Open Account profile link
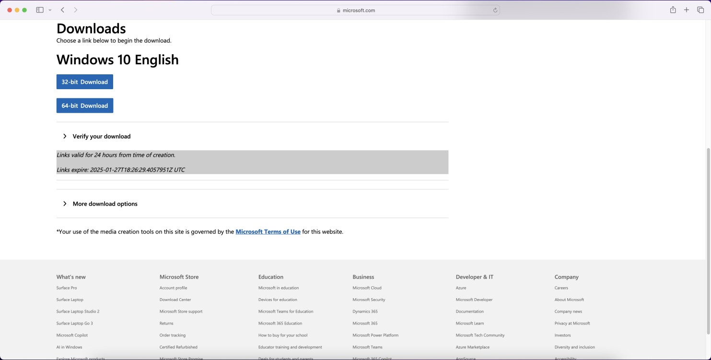 click(x=174, y=288)
